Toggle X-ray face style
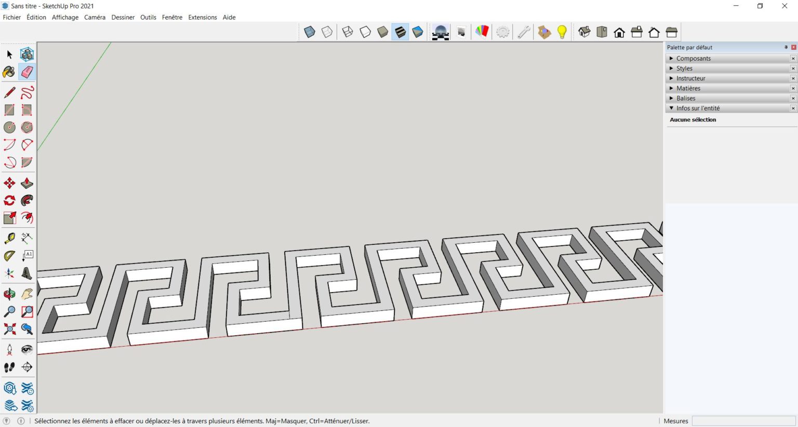This screenshot has width=798, height=427. [x=310, y=32]
